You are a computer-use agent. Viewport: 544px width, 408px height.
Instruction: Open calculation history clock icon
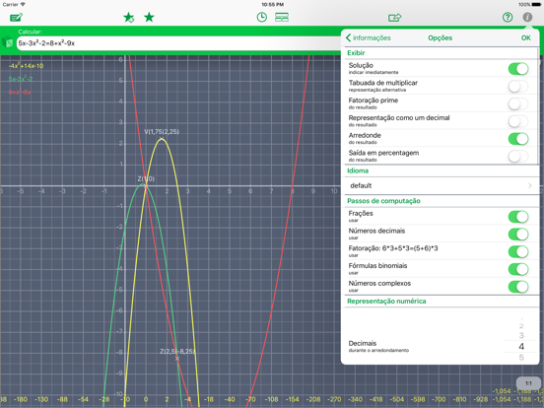(x=262, y=18)
